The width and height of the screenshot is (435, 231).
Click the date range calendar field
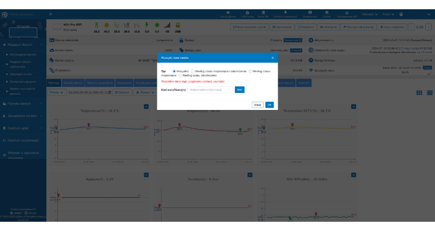pos(90,92)
